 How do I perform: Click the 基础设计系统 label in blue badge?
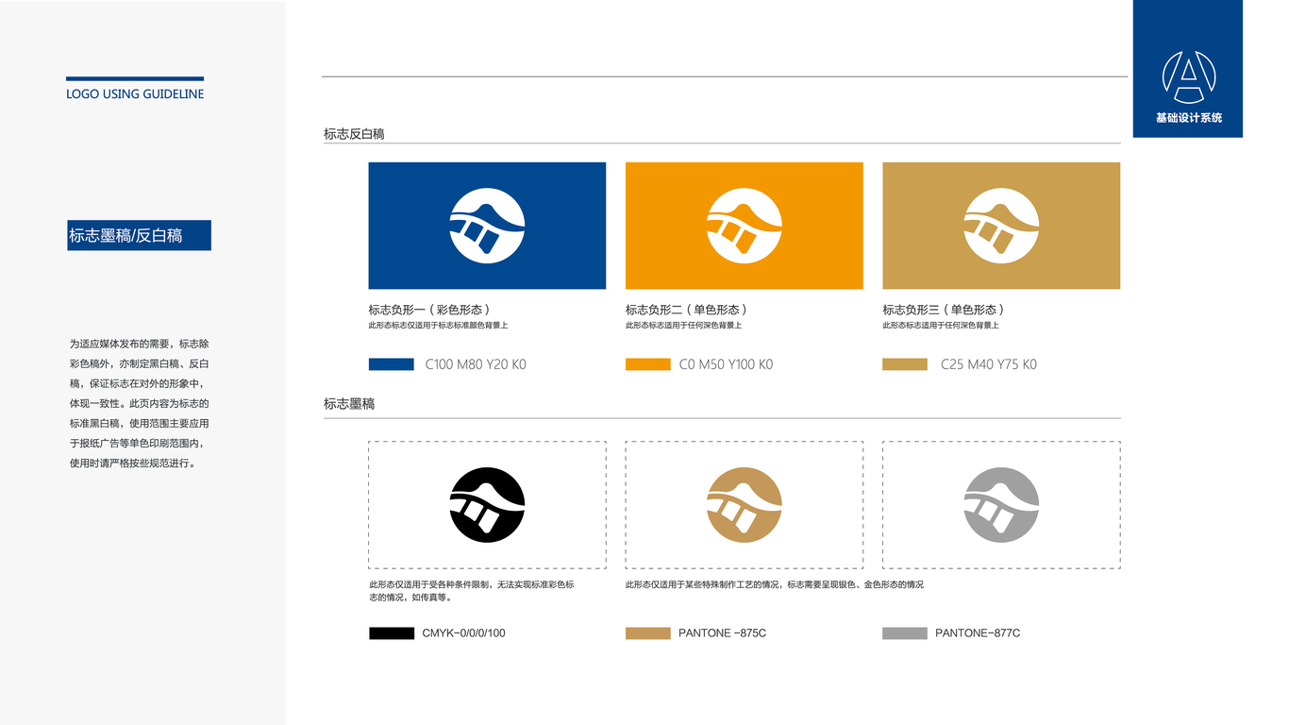[x=1189, y=118]
